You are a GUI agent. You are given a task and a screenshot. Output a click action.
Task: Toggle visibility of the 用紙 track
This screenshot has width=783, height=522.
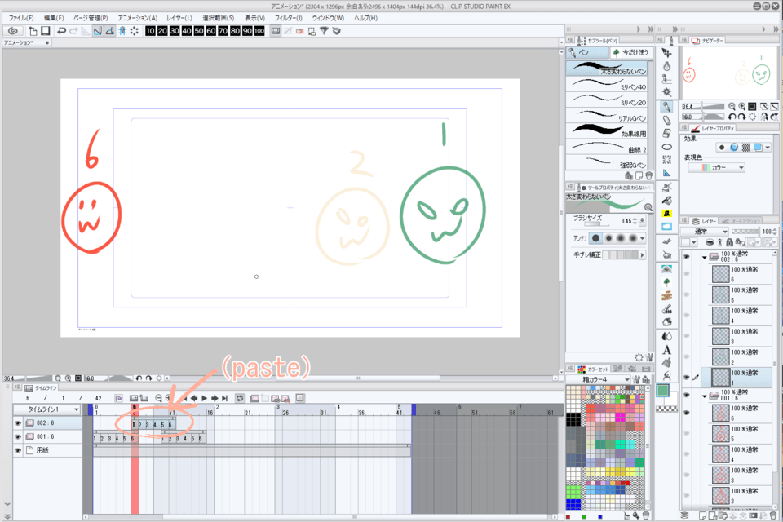[18, 450]
